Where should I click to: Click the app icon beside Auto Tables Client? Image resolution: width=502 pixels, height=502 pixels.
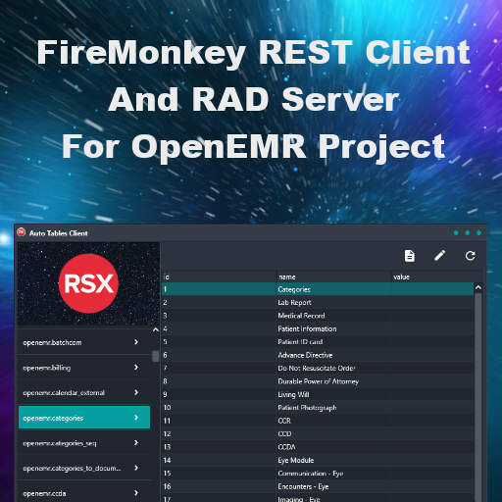pyautogui.click(x=22, y=232)
